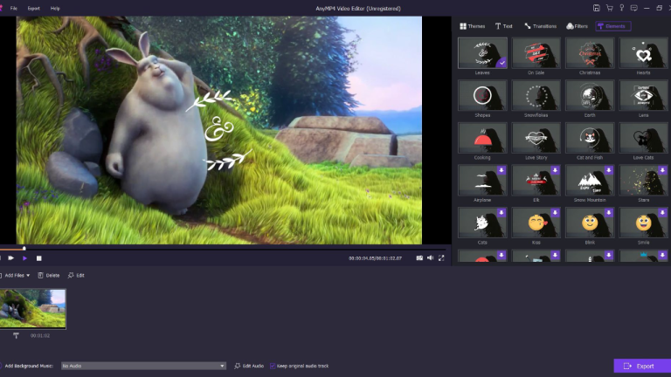The image size is (671, 377).
Task: Click the Smile emoji element thumbnail
Action: (643, 223)
